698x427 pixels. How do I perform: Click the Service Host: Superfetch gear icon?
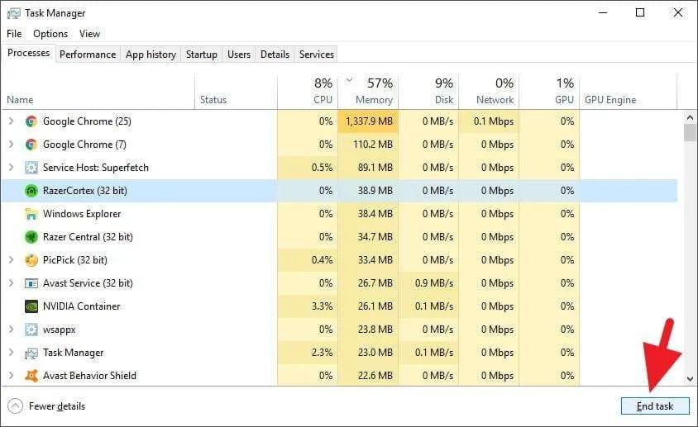click(31, 168)
